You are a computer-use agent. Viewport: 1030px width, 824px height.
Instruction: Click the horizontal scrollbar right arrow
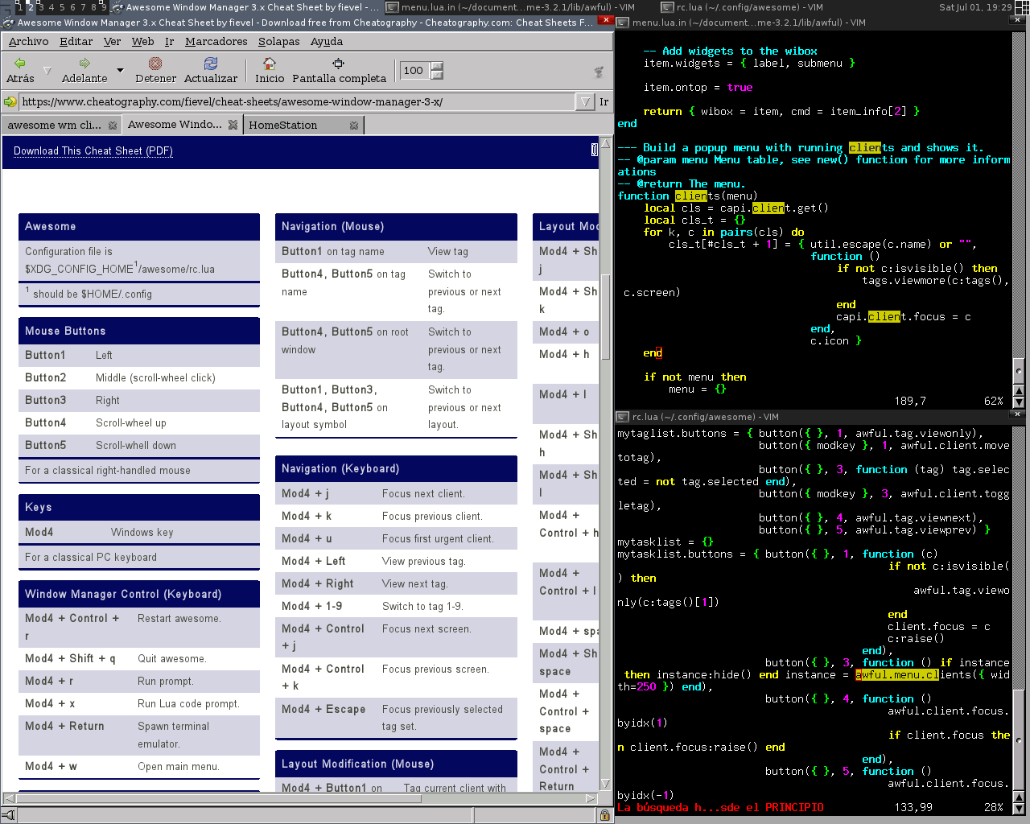pos(591,798)
